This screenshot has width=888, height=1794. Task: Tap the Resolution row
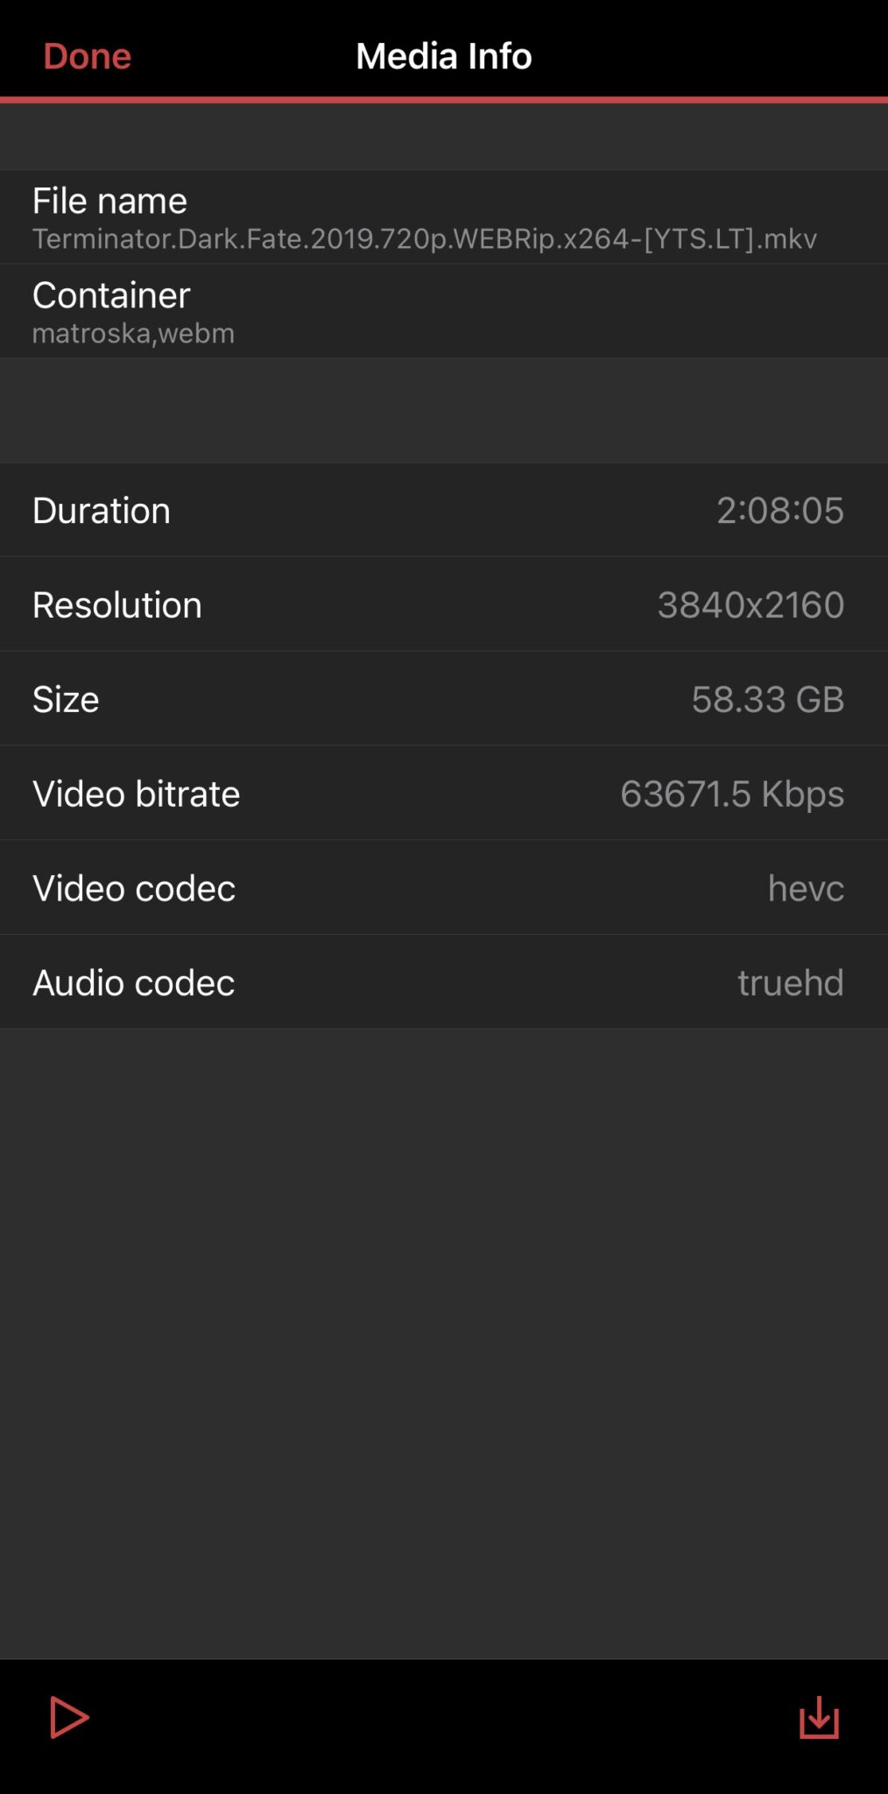click(444, 604)
